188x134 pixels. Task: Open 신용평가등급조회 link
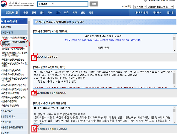pyautogui.click(x=9, y=101)
